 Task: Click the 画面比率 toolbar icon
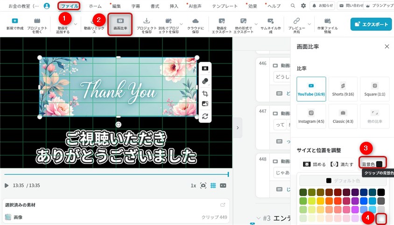(120, 24)
